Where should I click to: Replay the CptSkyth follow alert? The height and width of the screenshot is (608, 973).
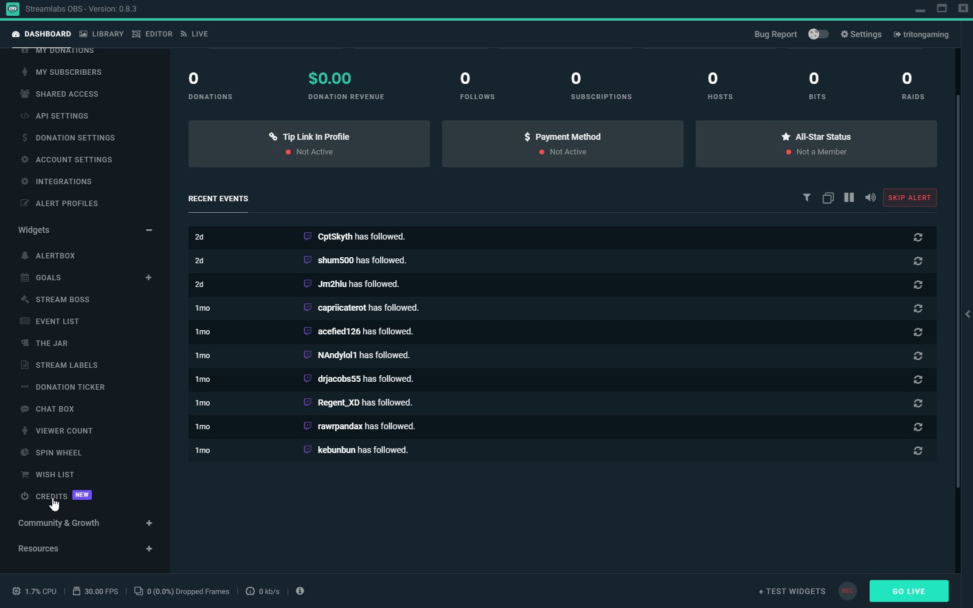918,237
